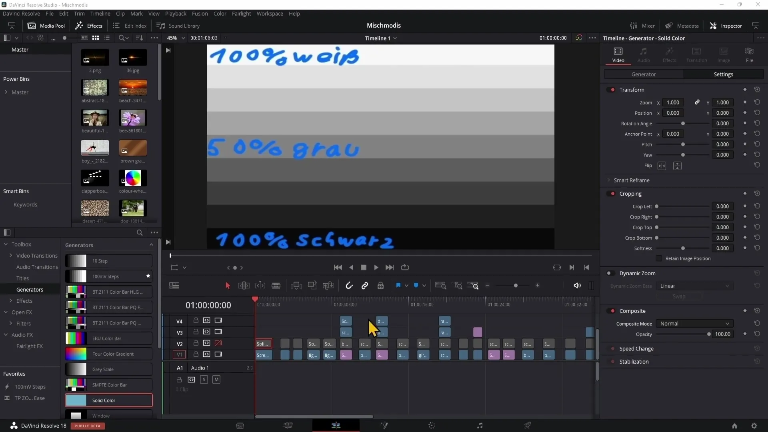Click the Generator tab in Inspector
Screen dimensions: 768x432
[x=644, y=74]
